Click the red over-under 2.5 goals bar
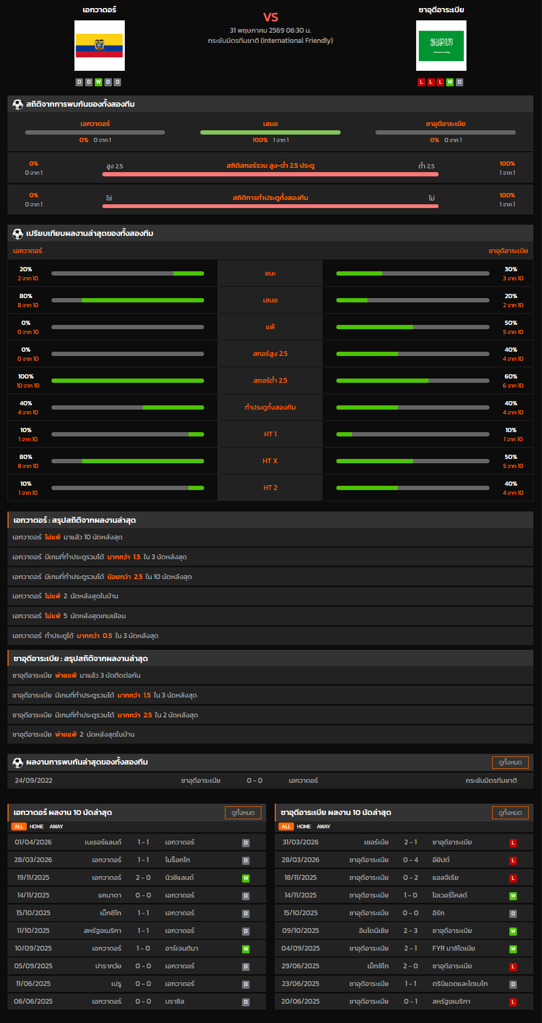 click(270, 174)
